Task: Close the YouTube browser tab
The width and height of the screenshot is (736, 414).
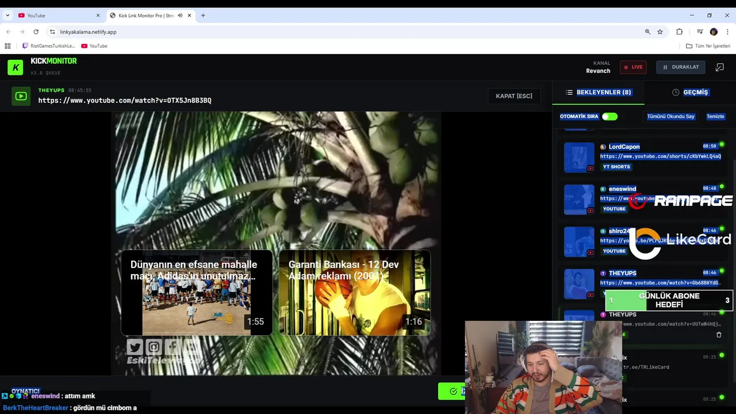Action: pyautogui.click(x=98, y=16)
